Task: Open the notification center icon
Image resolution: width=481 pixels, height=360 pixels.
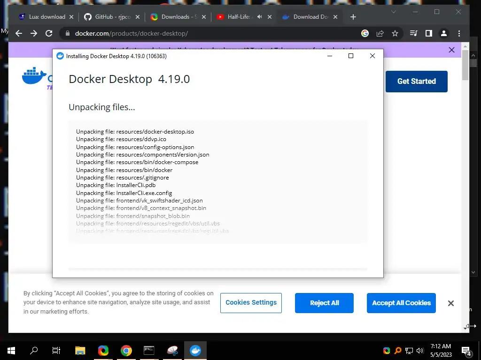Action: [466, 351]
